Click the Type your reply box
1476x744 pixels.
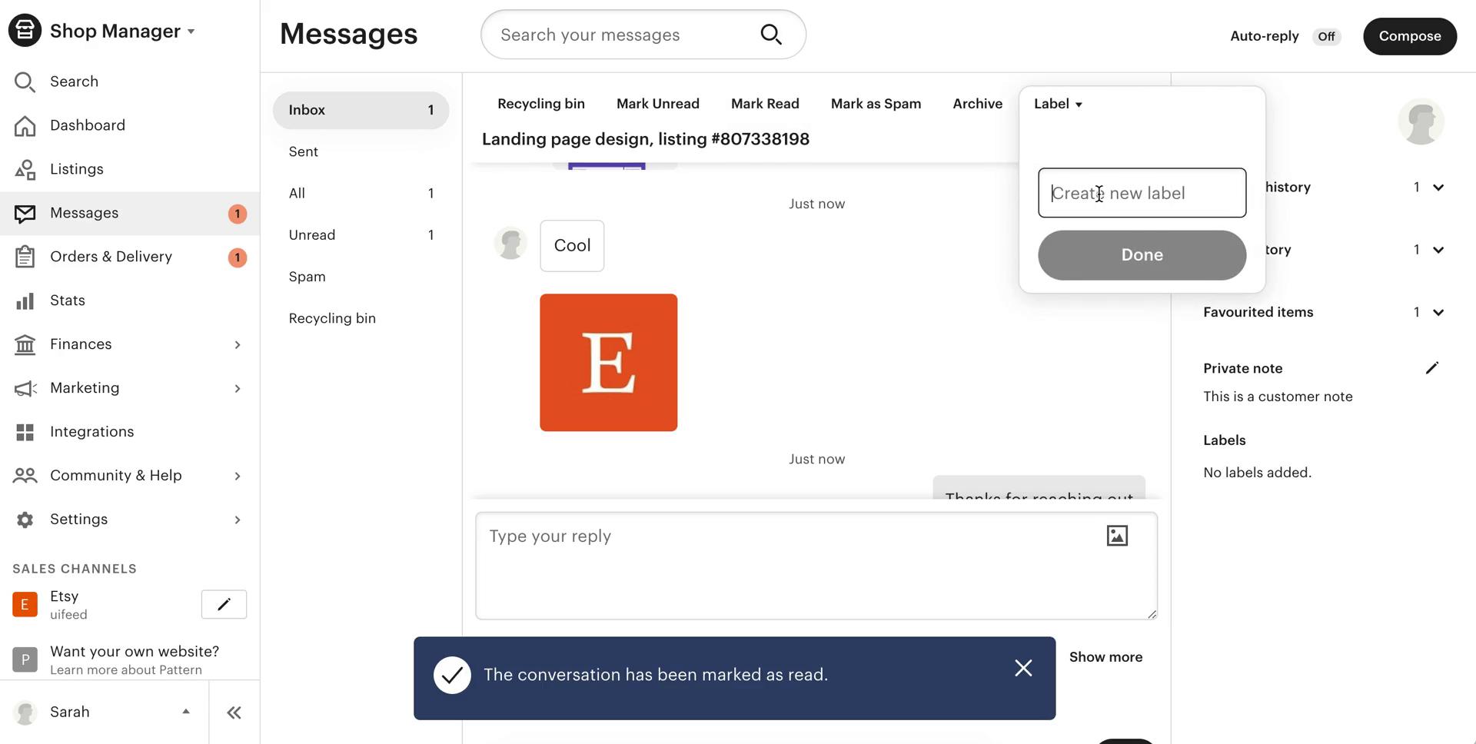(816, 566)
